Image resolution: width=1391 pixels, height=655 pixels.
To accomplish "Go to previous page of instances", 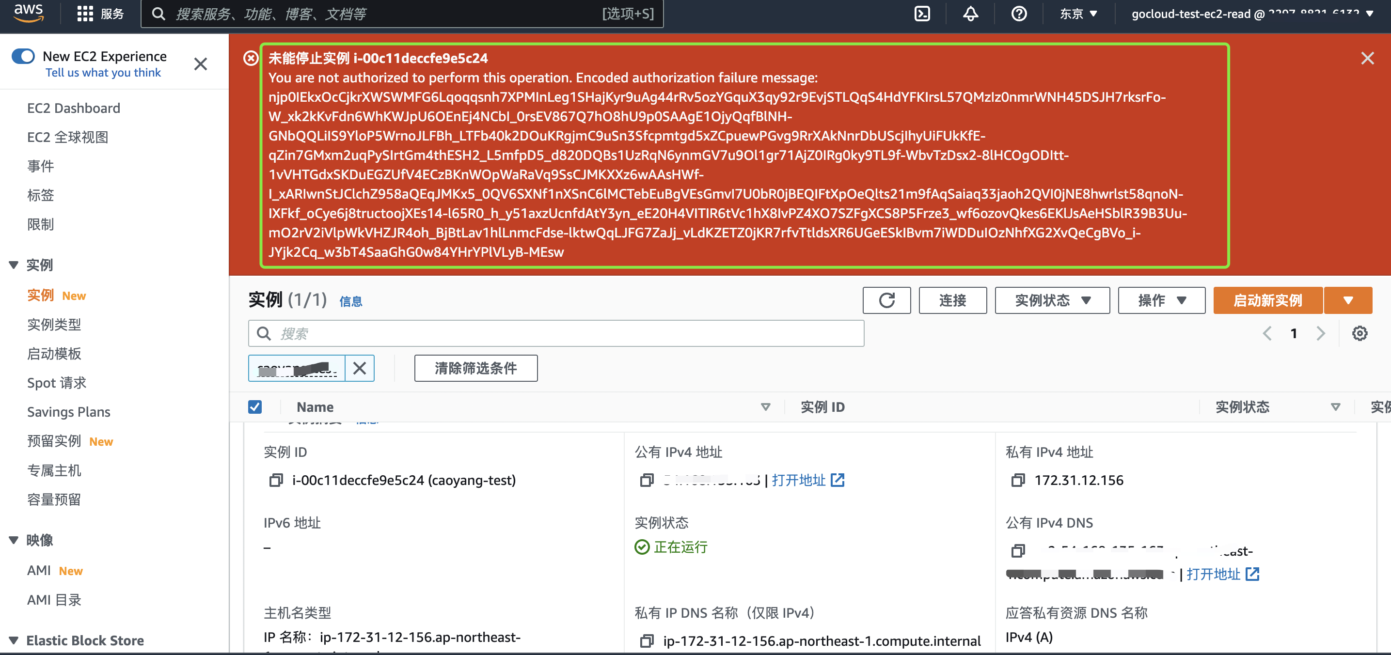I will pyautogui.click(x=1267, y=333).
